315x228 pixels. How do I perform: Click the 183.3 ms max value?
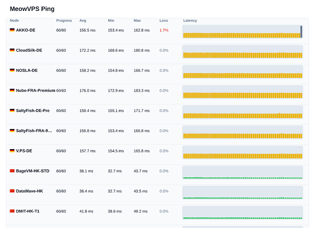click(142, 91)
